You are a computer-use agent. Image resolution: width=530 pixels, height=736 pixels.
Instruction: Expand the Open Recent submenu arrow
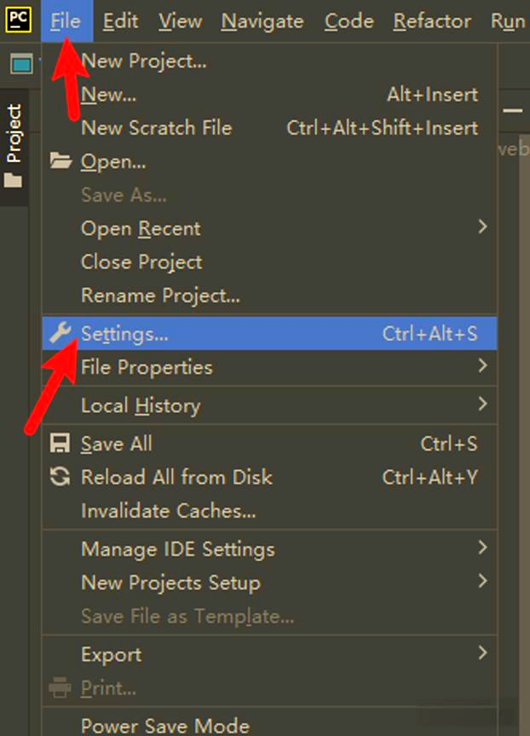click(482, 227)
